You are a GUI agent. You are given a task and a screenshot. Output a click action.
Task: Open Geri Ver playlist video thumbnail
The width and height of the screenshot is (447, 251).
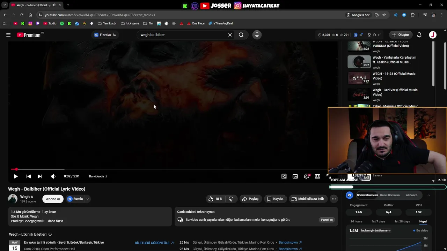click(359, 94)
